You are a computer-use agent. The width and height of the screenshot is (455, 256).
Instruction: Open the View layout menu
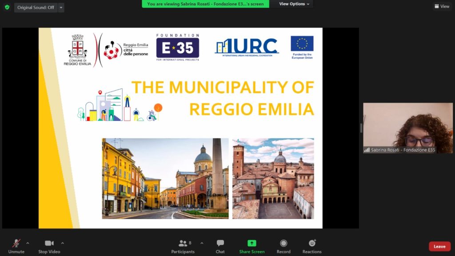[442, 6]
